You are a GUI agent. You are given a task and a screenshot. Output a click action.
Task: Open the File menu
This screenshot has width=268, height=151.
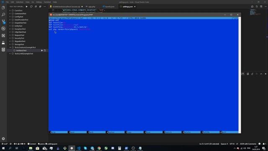point(7,2)
